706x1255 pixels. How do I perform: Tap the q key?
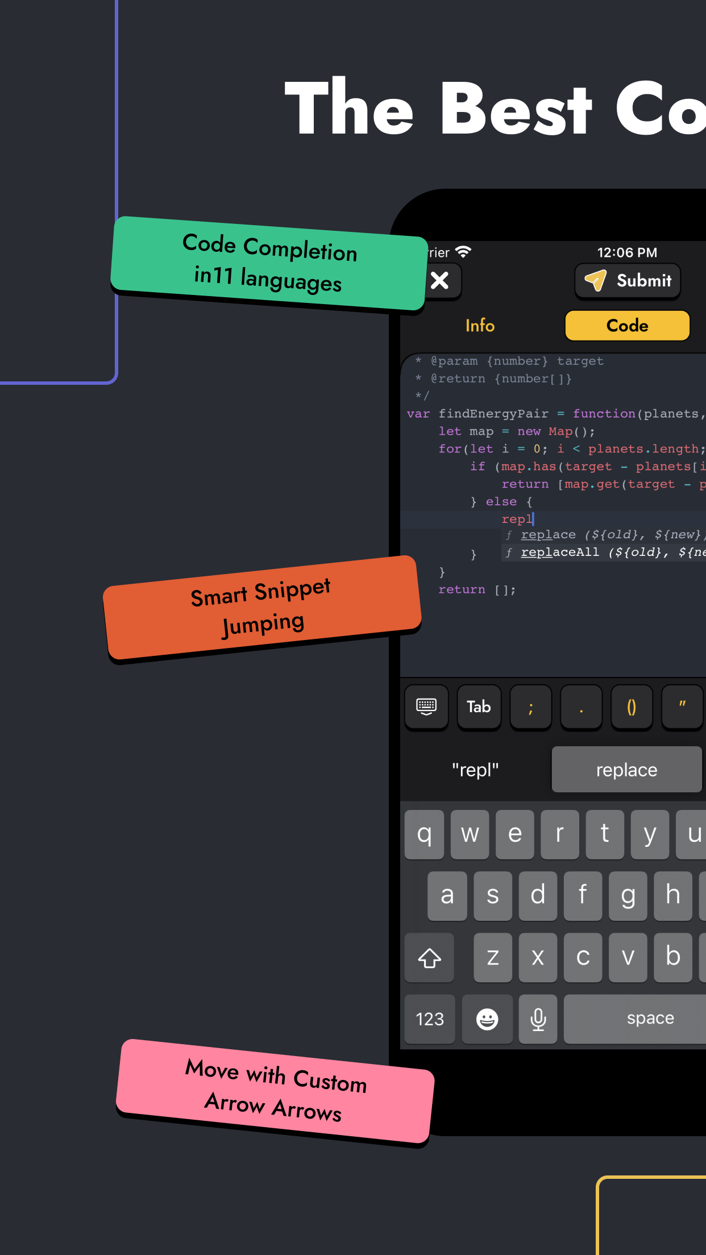point(424,834)
